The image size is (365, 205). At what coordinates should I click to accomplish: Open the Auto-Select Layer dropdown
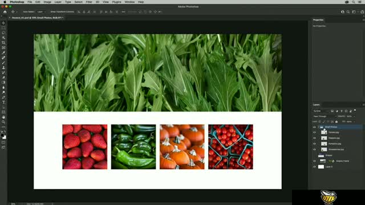click(41, 12)
